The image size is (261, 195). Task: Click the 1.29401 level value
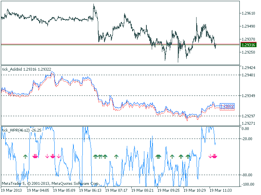(248, 75)
